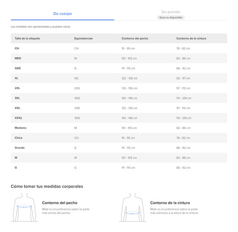Open the De prenda tab
The width and height of the screenshot is (238, 232).
[171, 12]
